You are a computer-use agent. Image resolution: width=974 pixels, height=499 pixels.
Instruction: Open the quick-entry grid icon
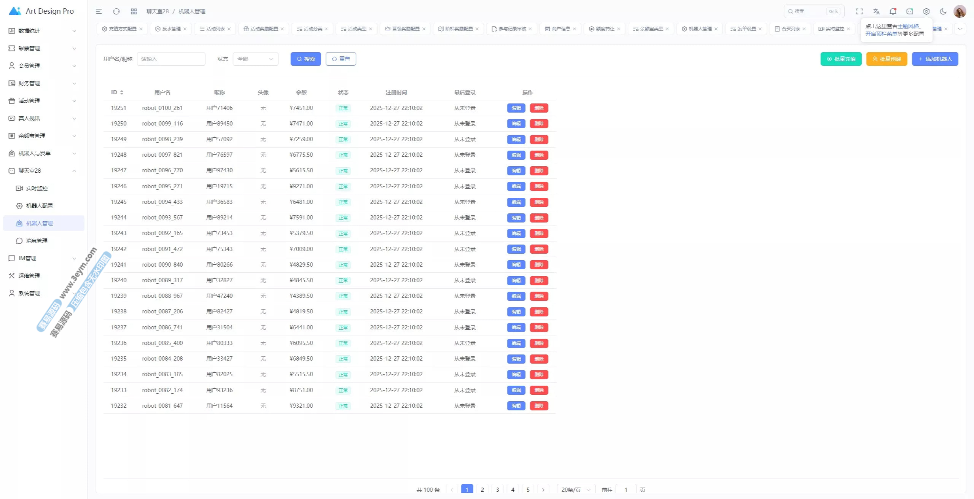[134, 11]
